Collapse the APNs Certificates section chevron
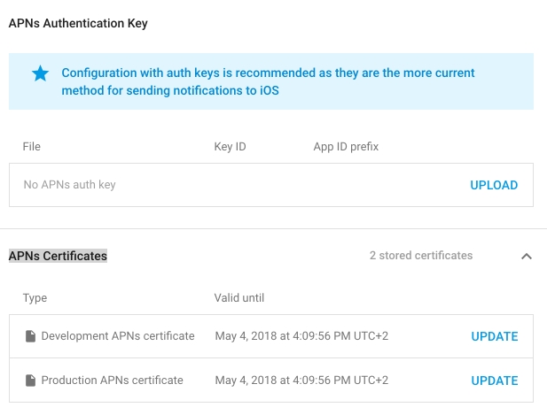The image size is (547, 415). tap(526, 256)
